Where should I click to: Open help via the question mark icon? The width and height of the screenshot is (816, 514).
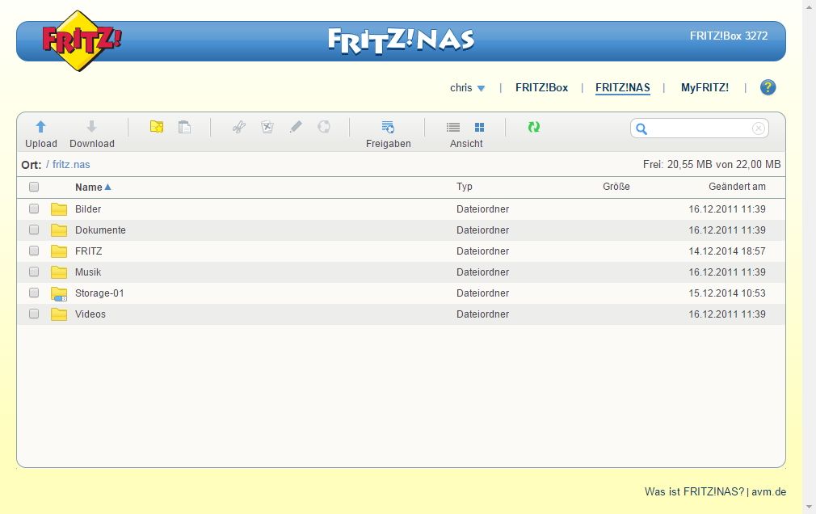coord(768,87)
